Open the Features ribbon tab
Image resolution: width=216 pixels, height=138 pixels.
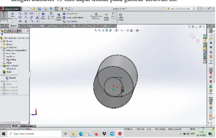[4, 26]
